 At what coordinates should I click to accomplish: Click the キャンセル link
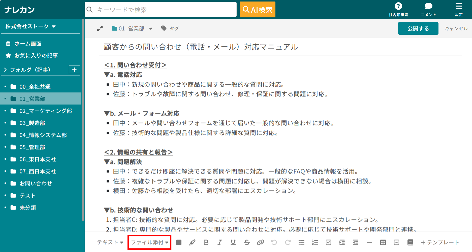(x=456, y=28)
